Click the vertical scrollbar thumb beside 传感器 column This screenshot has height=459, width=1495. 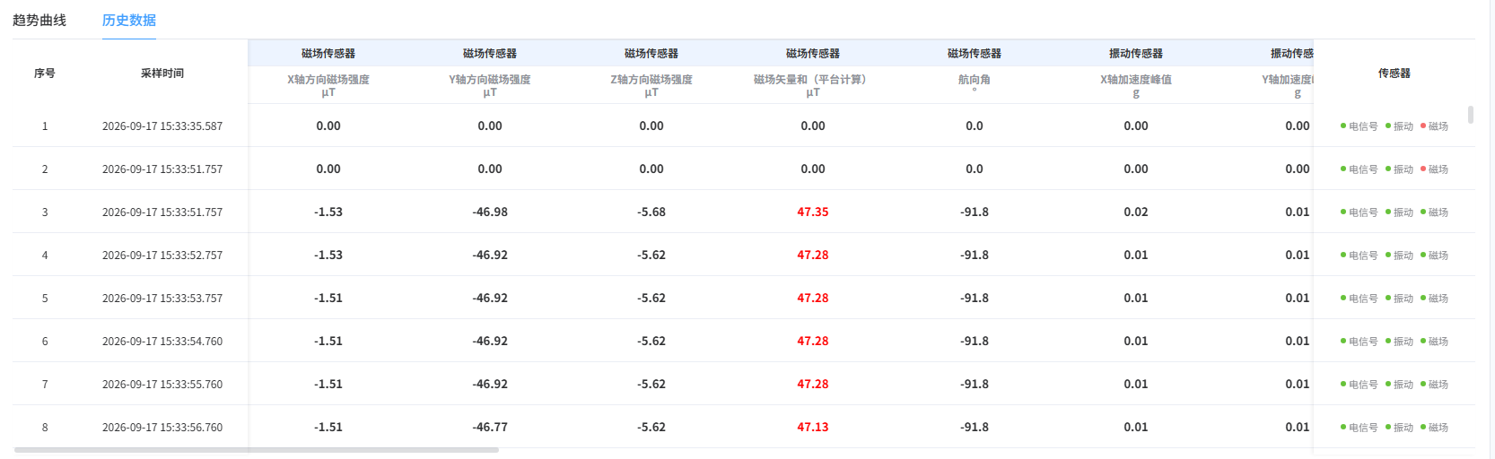click(1470, 115)
